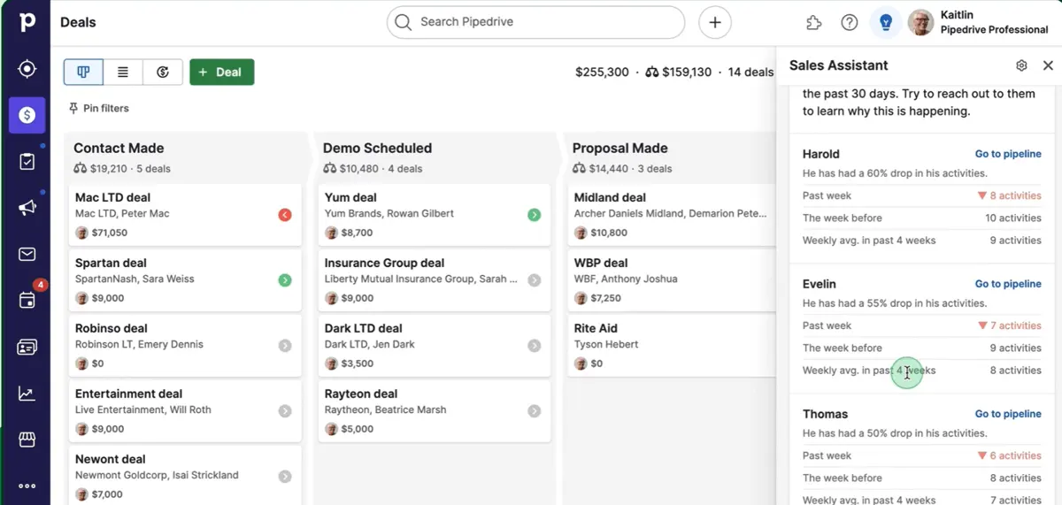The width and height of the screenshot is (1062, 505).
Task: Click the $71,050 deal value
Action: [x=110, y=233]
